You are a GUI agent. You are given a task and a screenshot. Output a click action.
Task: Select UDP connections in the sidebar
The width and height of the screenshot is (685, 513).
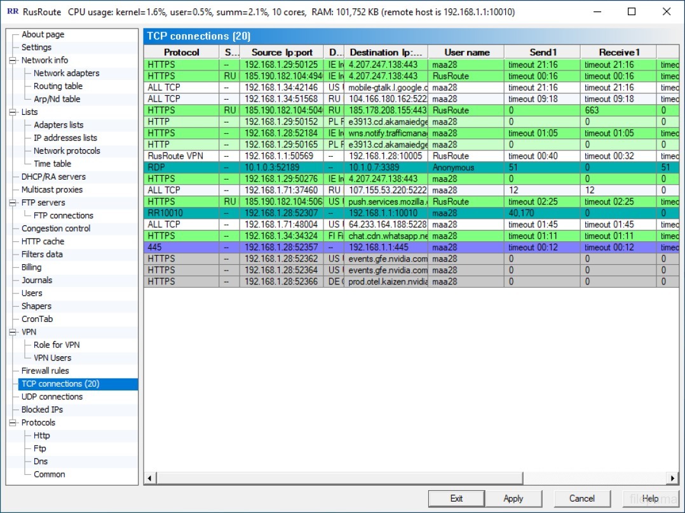[51, 397]
